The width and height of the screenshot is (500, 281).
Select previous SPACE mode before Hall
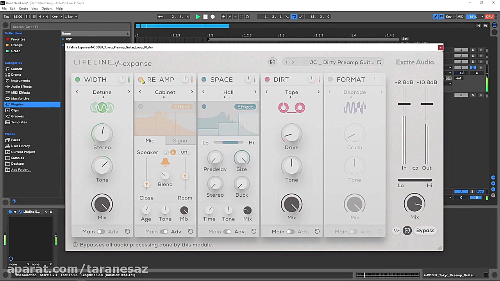pyautogui.click(x=204, y=92)
